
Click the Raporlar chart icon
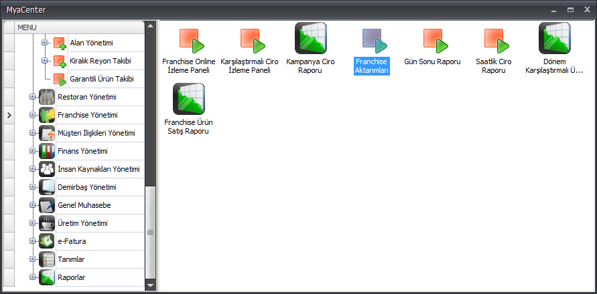47,277
